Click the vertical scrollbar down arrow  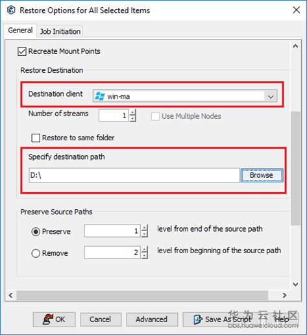tap(295, 284)
